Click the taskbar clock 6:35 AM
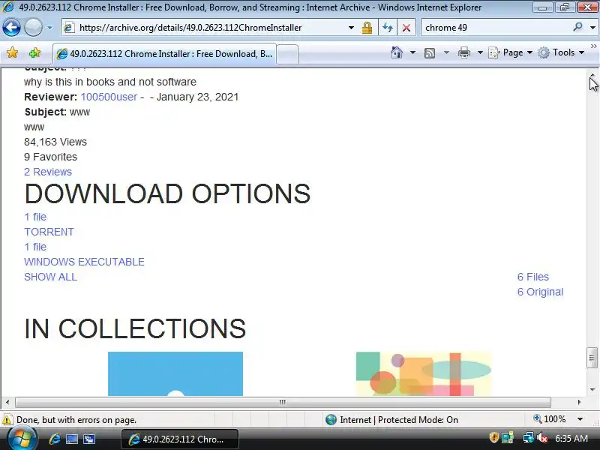This screenshot has width=600, height=450. [571, 438]
